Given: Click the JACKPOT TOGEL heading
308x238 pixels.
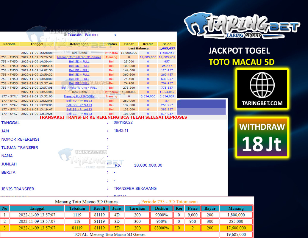Looking at the screenshot, I should [x=239, y=51].
